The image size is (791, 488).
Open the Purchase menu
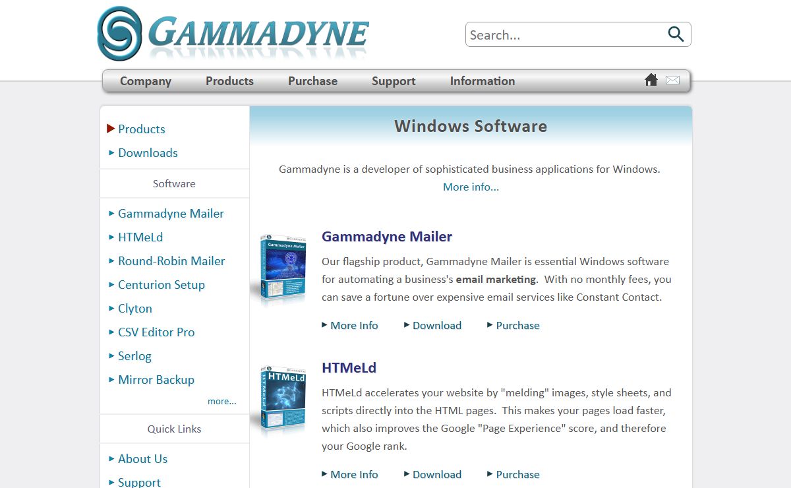[312, 81]
